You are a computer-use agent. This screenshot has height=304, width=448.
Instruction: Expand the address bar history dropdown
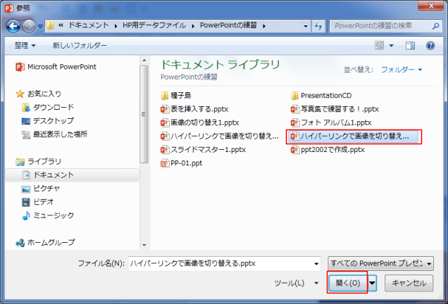[306, 26]
